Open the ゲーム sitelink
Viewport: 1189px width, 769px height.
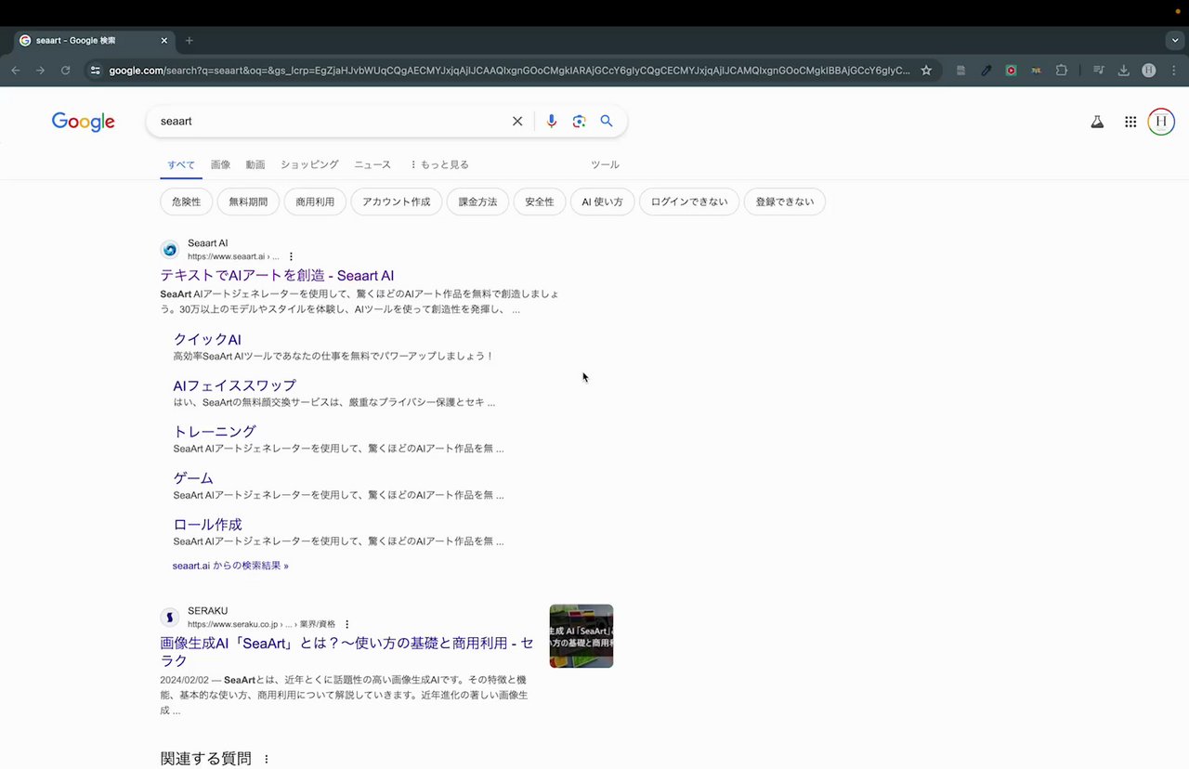[x=193, y=478]
